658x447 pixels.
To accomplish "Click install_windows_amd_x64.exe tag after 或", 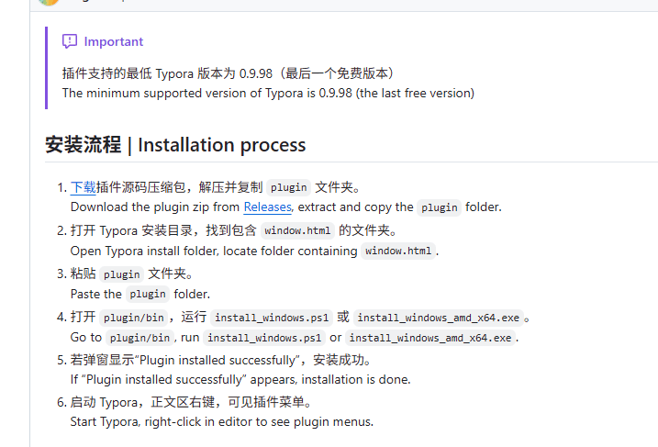I will coord(439,318).
